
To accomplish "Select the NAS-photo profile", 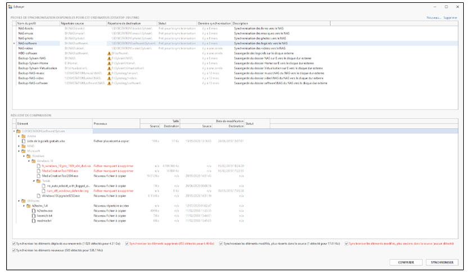I will [26, 38].
